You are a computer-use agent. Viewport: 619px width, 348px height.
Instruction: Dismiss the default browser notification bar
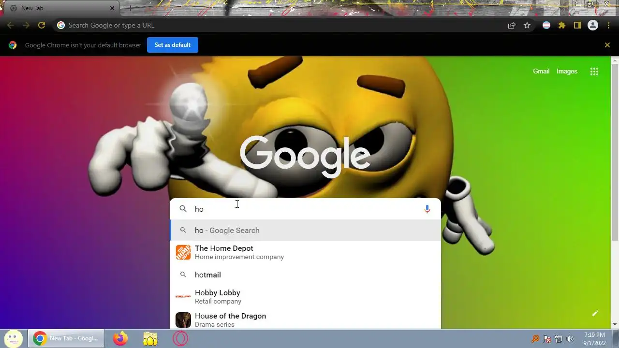607,45
